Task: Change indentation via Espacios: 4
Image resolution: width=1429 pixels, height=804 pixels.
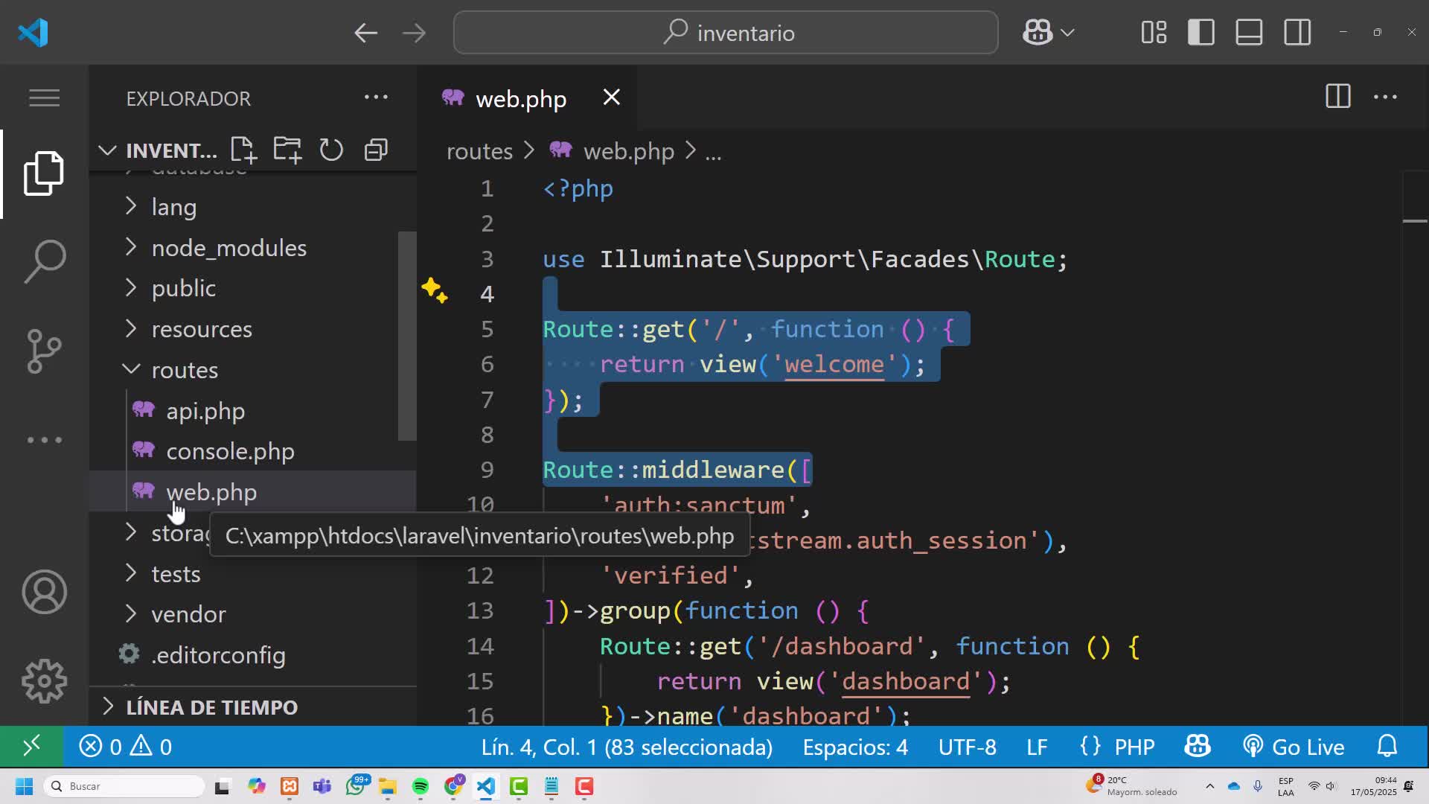Action: 855,747
